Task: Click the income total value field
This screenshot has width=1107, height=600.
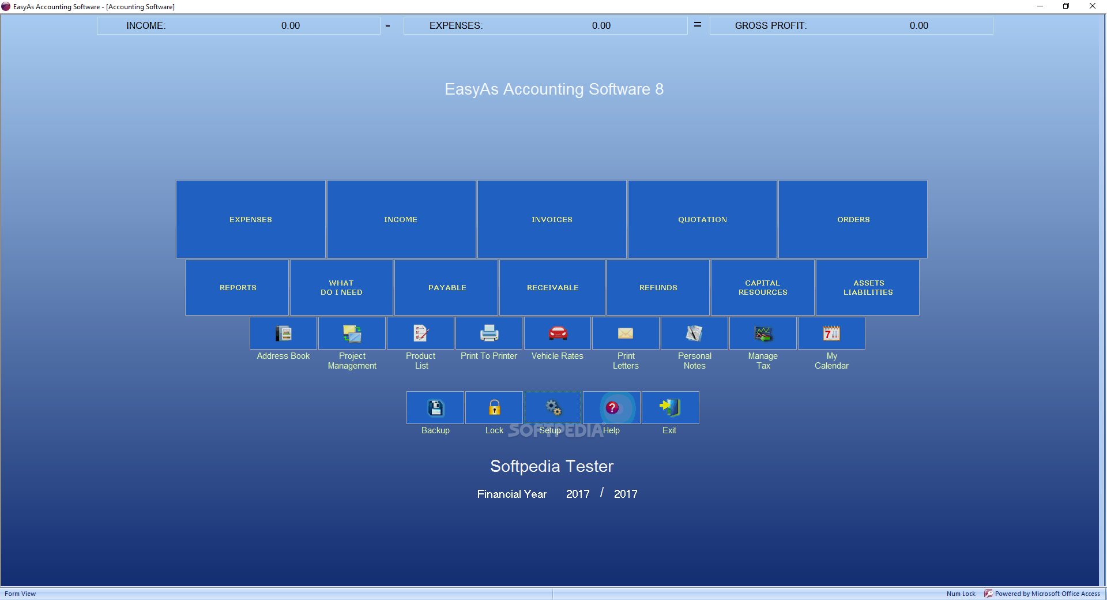Action: pos(291,25)
